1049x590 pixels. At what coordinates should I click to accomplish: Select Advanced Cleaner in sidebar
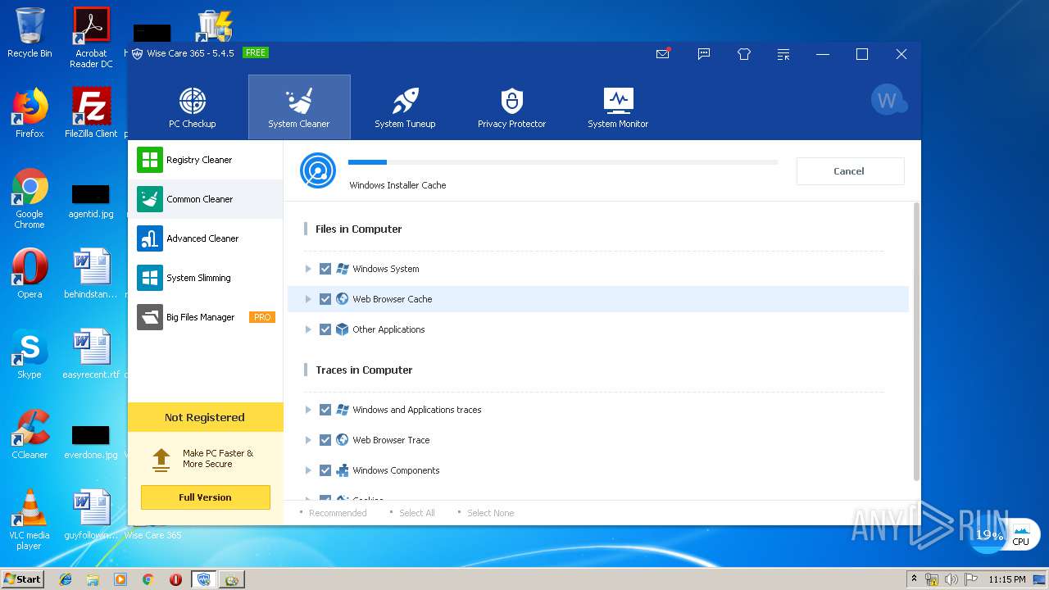pyautogui.click(x=206, y=238)
